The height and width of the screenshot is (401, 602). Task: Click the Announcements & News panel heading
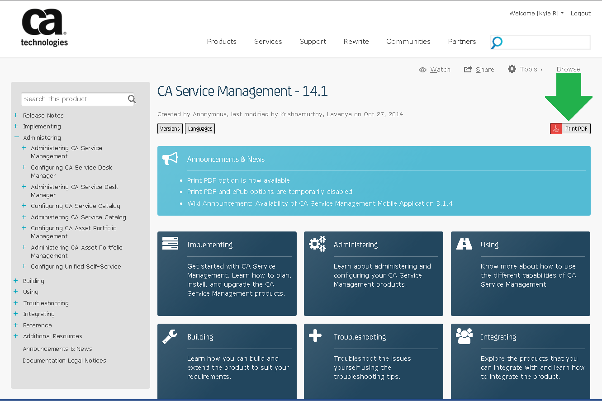click(x=226, y=159)
